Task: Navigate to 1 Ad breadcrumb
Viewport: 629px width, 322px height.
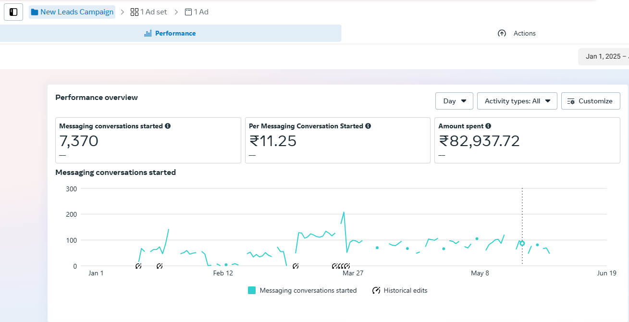Action: click(197, 12)
